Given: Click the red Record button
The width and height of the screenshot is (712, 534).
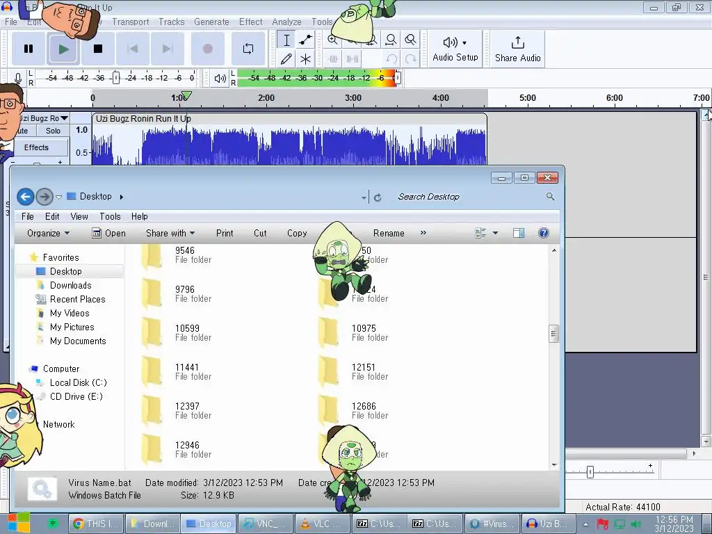Looking at the screenshot, I should (x=207, y=49).
